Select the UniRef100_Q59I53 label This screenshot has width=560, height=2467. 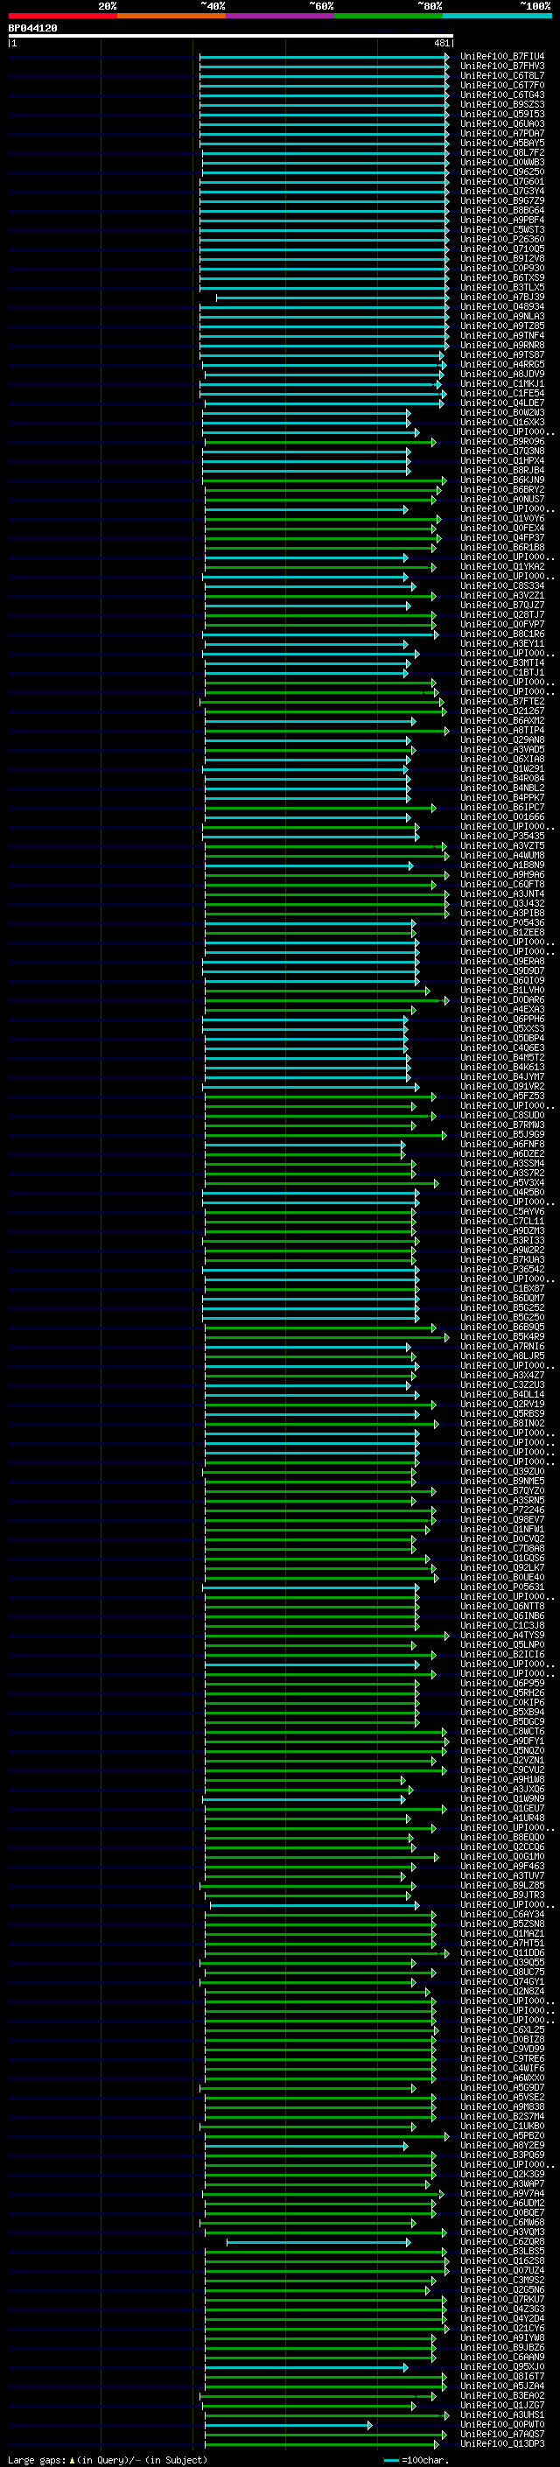(x=501, y=114)
